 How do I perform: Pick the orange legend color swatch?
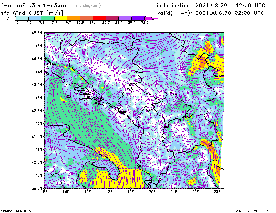pyautogui.click(x=73, y=18)
